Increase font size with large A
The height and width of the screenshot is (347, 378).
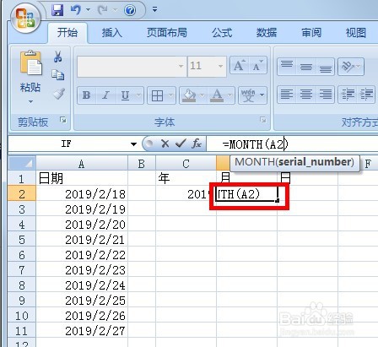point(240,66)
